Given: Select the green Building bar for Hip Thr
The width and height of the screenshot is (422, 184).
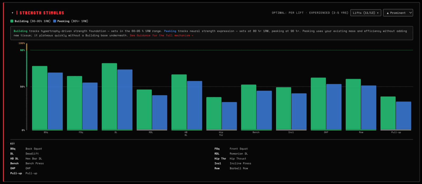Looking at the screenshot, I should (x=214, y=113).
